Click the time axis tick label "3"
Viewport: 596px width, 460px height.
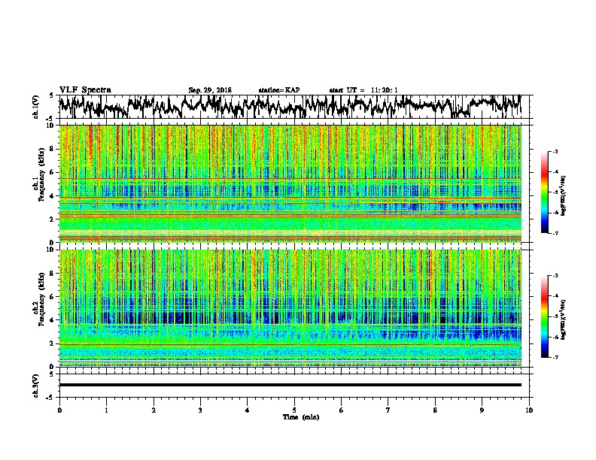click(200, 410)
